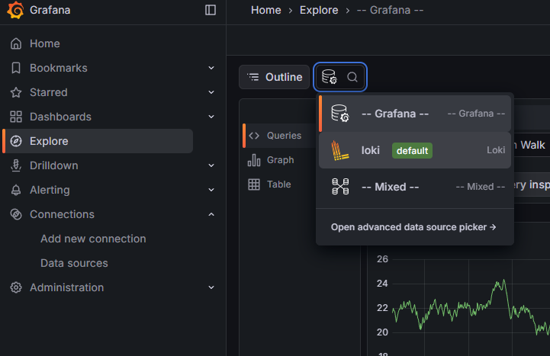Click the Queries code brackets icon
The height and width of the screenshot is (356, 550).
[x=254, y=136]
